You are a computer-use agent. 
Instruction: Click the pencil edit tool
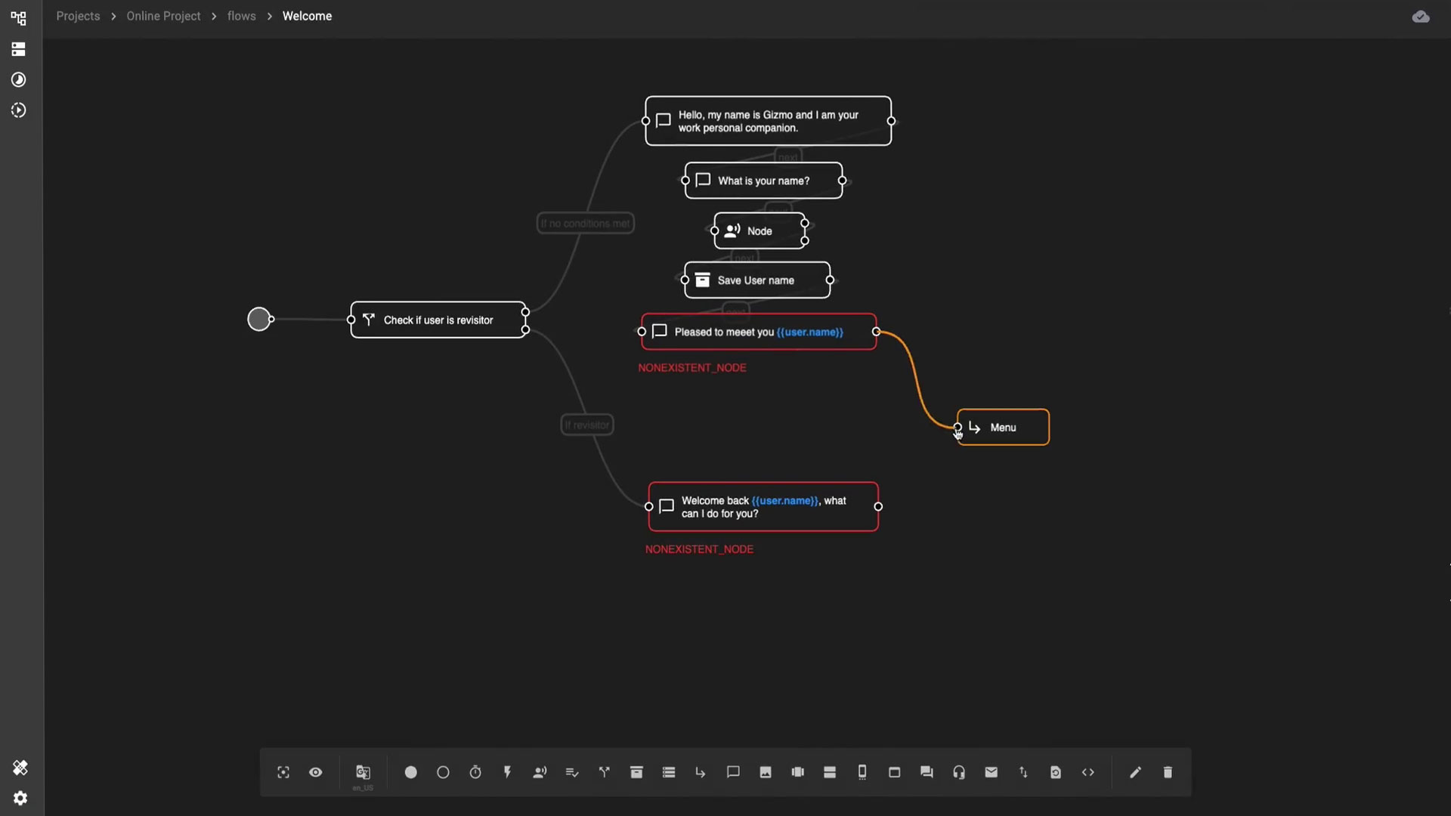[1135, 772]
